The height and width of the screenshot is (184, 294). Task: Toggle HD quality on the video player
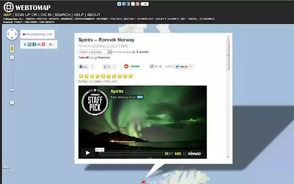click(x=178, y=154)
